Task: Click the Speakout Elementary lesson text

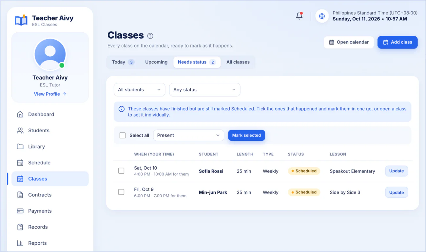Action: (352, 171)
